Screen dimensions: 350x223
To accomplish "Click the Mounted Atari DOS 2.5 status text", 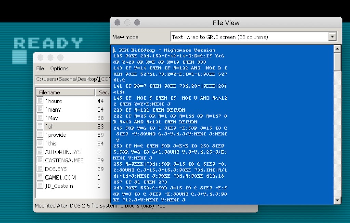I will click(100, 206).
